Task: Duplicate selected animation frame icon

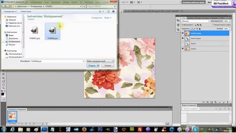Action: 43,124
